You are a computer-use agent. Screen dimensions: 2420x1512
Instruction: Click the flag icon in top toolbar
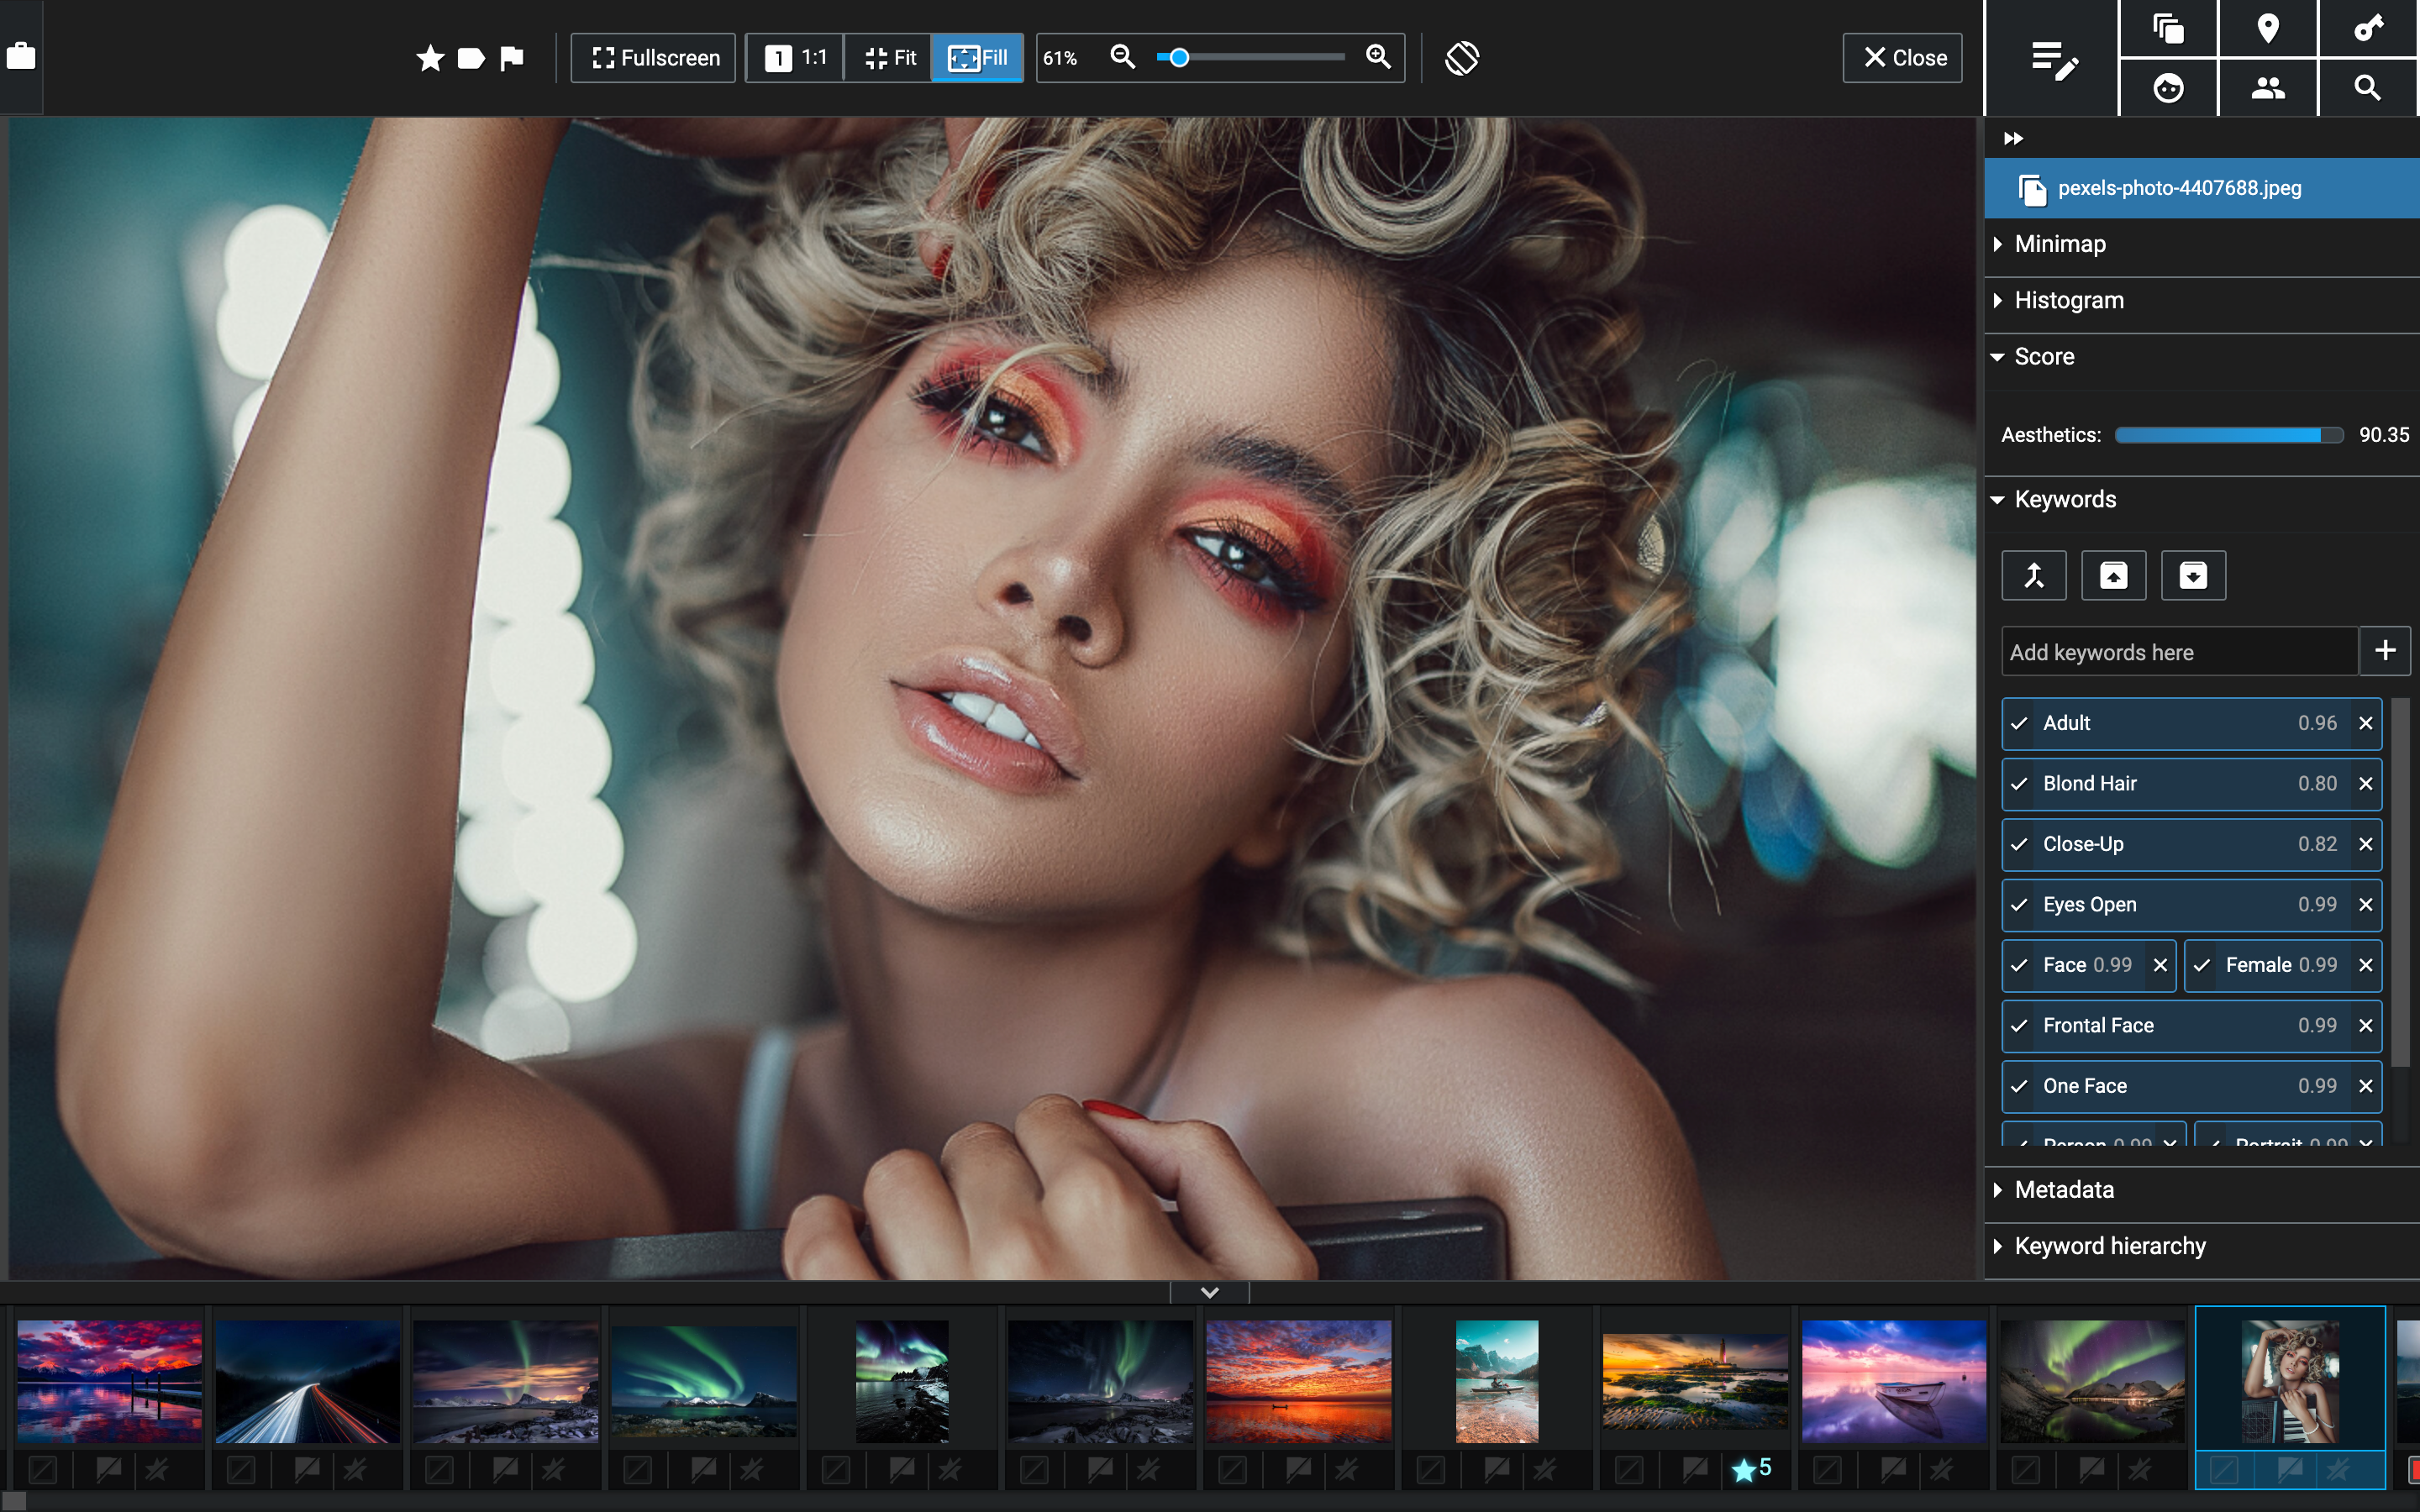pos(512,58)
